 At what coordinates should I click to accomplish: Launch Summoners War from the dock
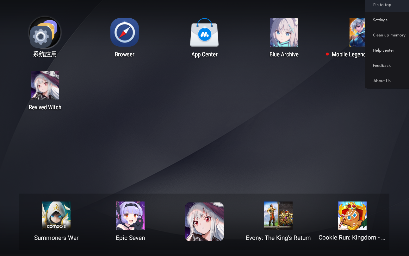click(x=56, y=216)
